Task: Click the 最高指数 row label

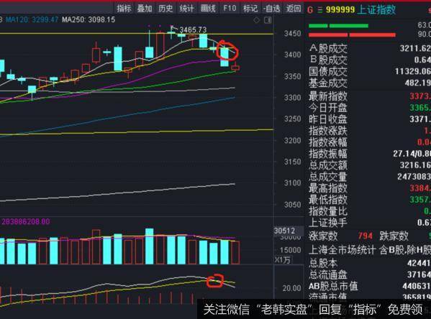Action: pos(327,188)
